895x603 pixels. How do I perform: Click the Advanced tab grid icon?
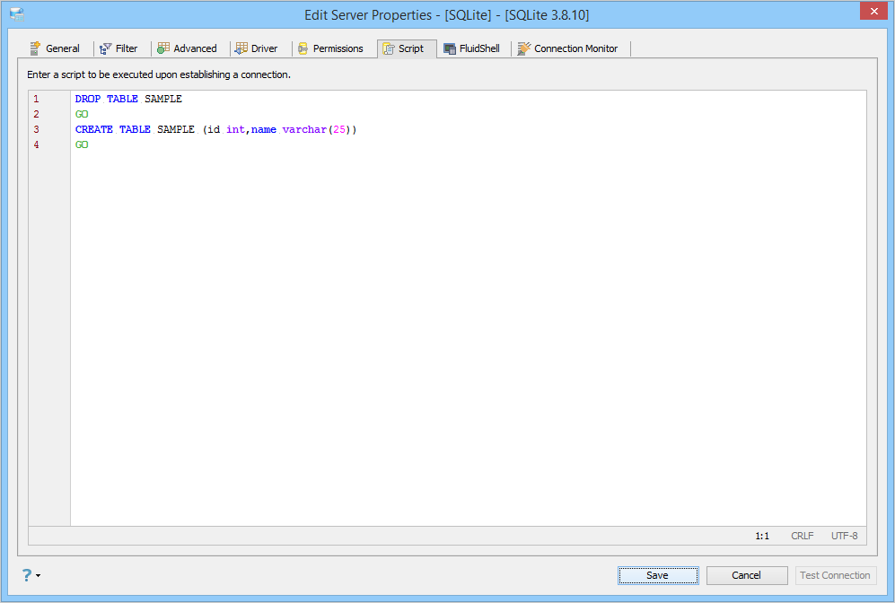tap(163, 48)
